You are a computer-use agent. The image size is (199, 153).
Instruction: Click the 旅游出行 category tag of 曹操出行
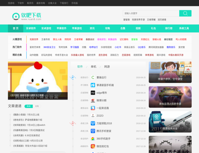coord(84,77)
